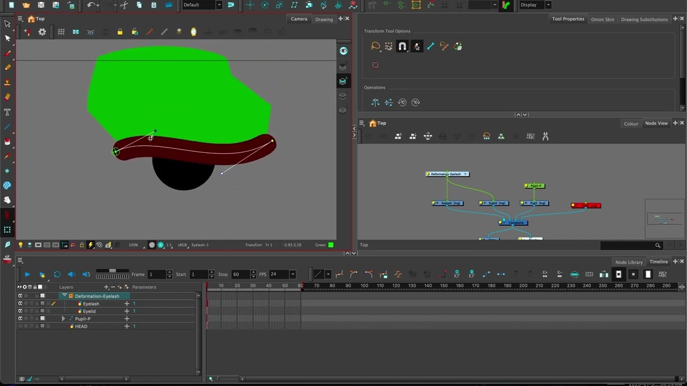Toggle the Snap magnet icon in Tool Properties

402,47
